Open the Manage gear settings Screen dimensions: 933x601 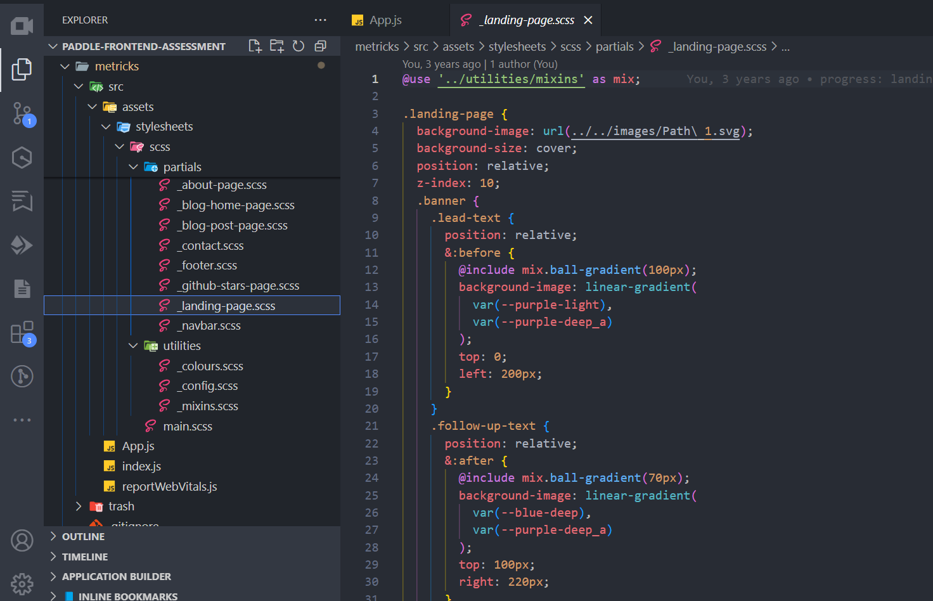tap(22, 584)
